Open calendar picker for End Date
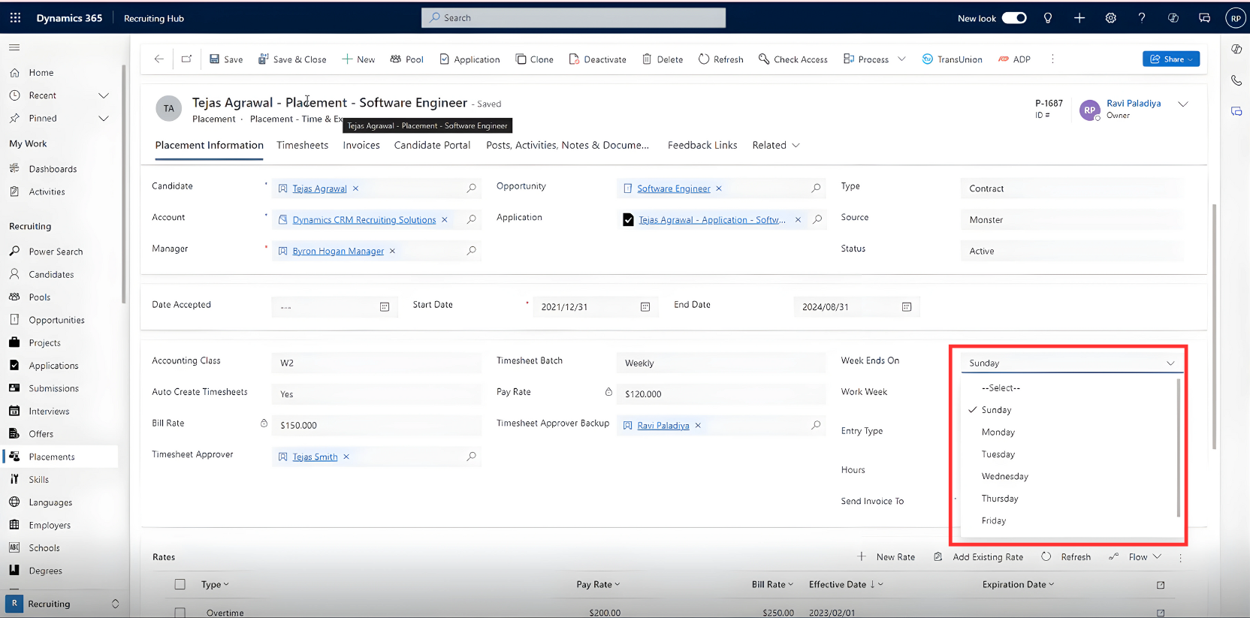Viewport: 1250px width, 618px height. (907, 307)
